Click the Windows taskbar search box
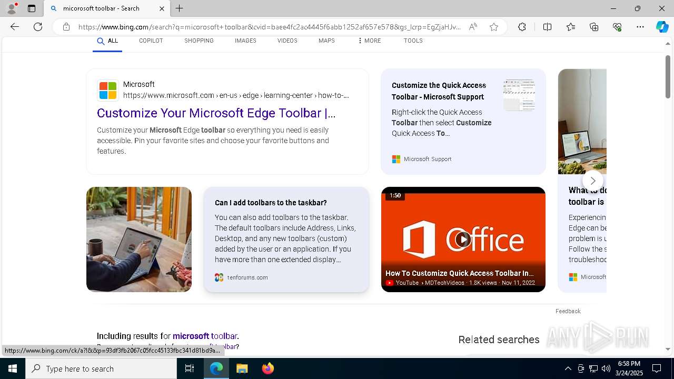This screenshot has height=379, width=674. click(101, 368)
